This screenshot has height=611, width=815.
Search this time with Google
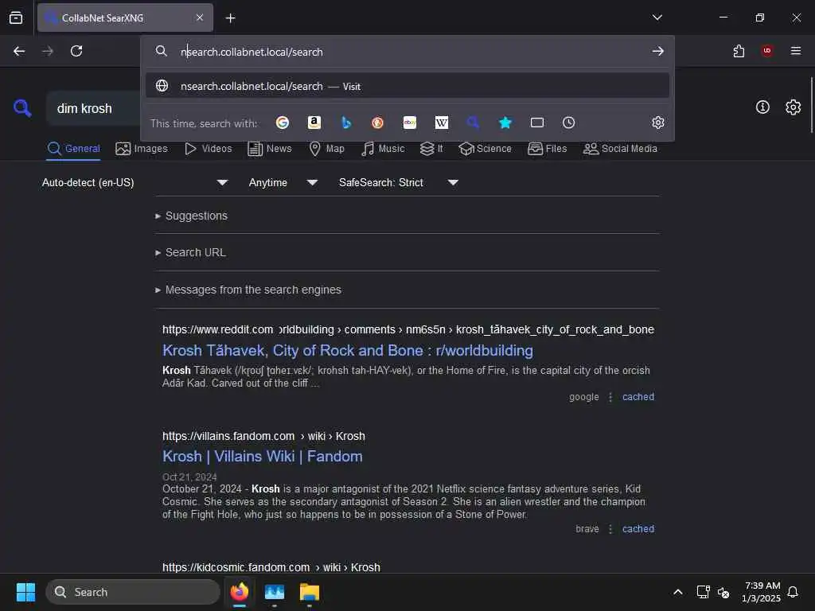point(283,123)
